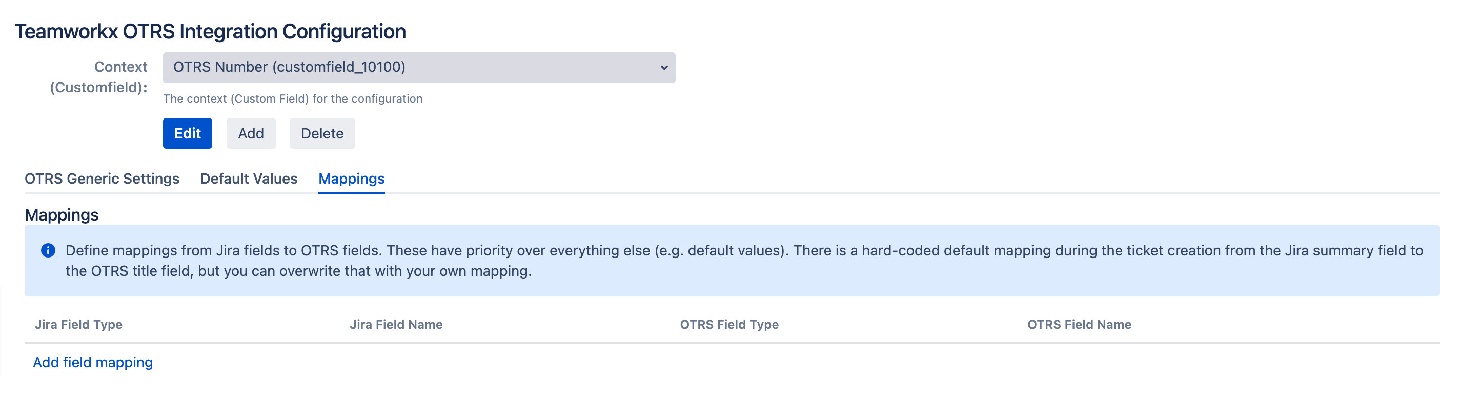This screenshot has height=396, width=1459.
Task: Switch to OTRS Generic Settings tab
Action: (x=102, y=179)
